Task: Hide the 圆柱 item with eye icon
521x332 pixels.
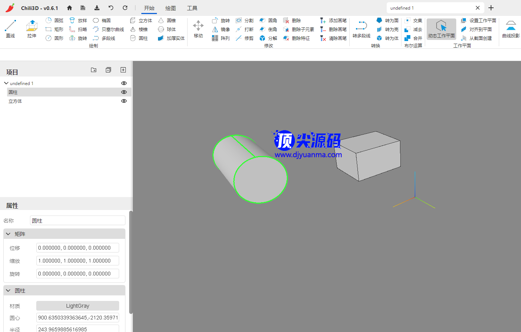Action: click(x=124, y=92)
